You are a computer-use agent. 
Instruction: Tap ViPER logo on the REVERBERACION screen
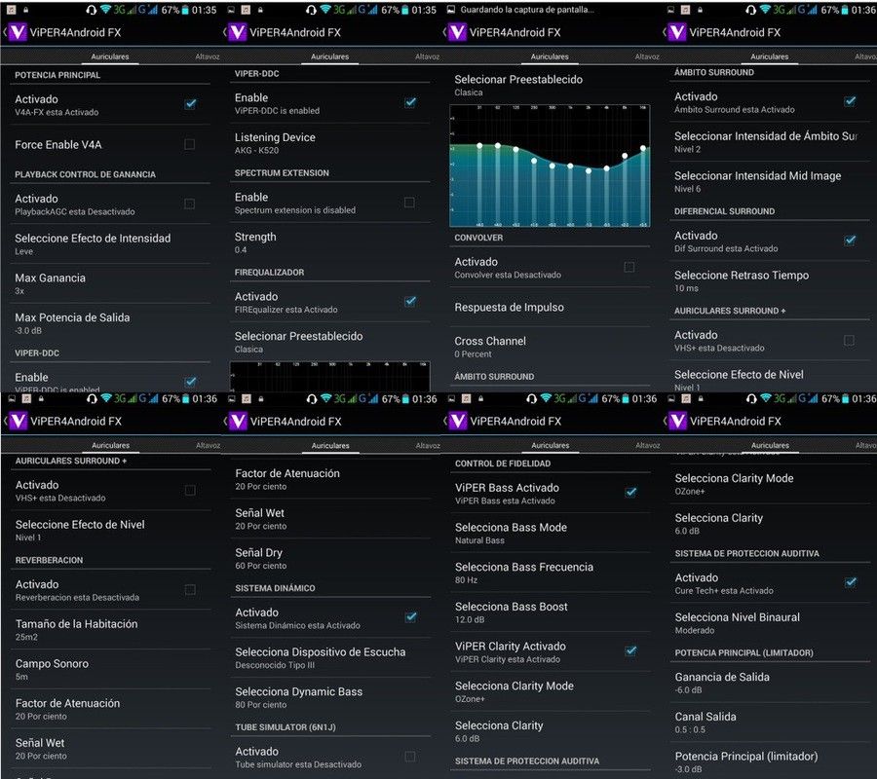[18, 421]
